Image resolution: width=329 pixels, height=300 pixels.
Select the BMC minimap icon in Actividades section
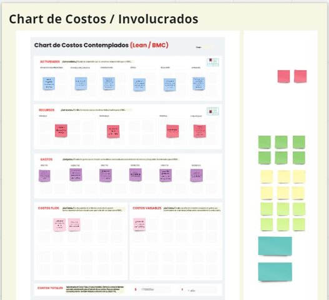point(213,62)
